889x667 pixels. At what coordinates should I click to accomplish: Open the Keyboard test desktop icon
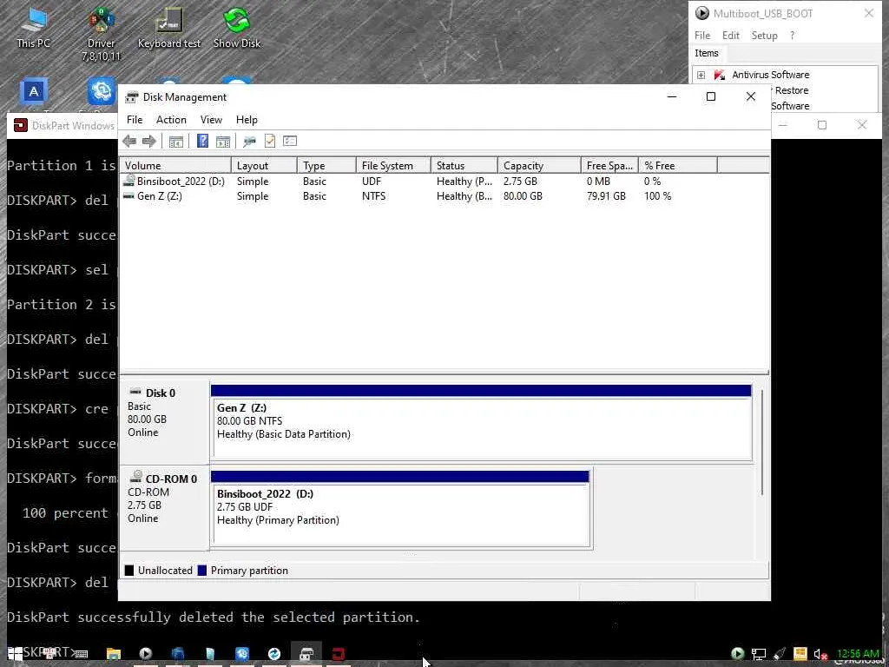click(x=169, y=28)
